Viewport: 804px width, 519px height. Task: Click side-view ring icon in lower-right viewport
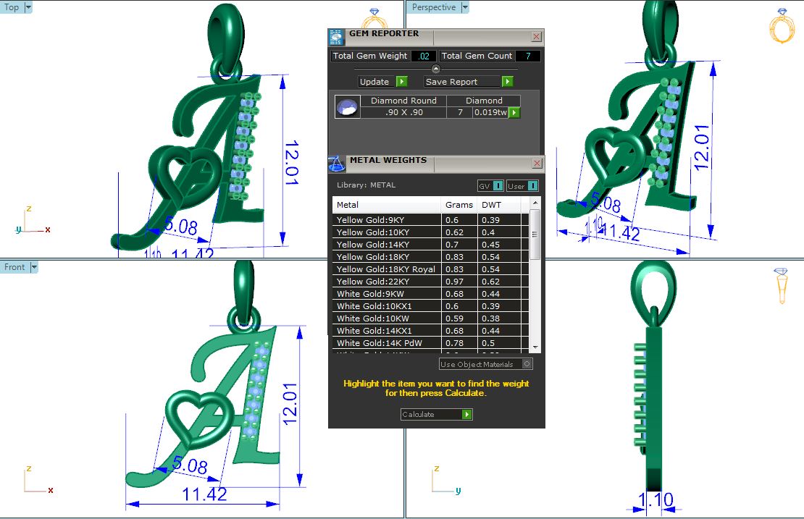point(781,284)
